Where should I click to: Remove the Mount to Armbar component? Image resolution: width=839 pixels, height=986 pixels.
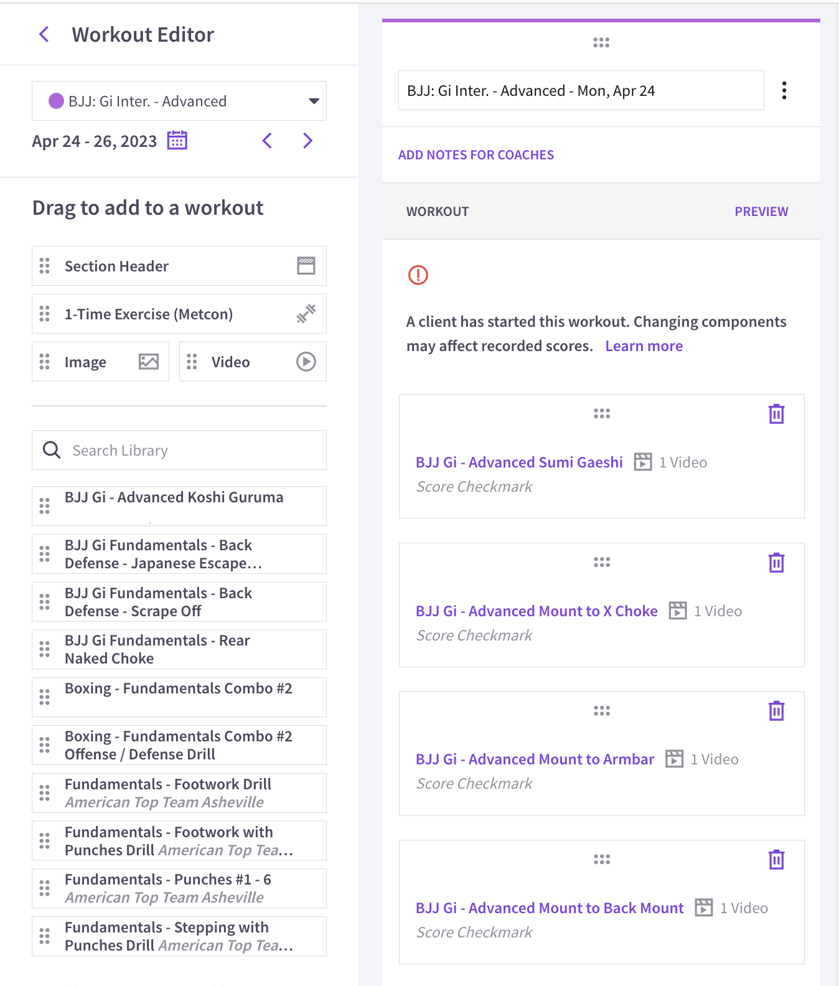[776, 711]
